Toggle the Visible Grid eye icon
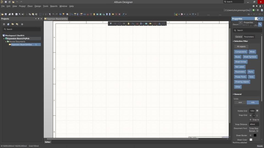 pos(257,111)
